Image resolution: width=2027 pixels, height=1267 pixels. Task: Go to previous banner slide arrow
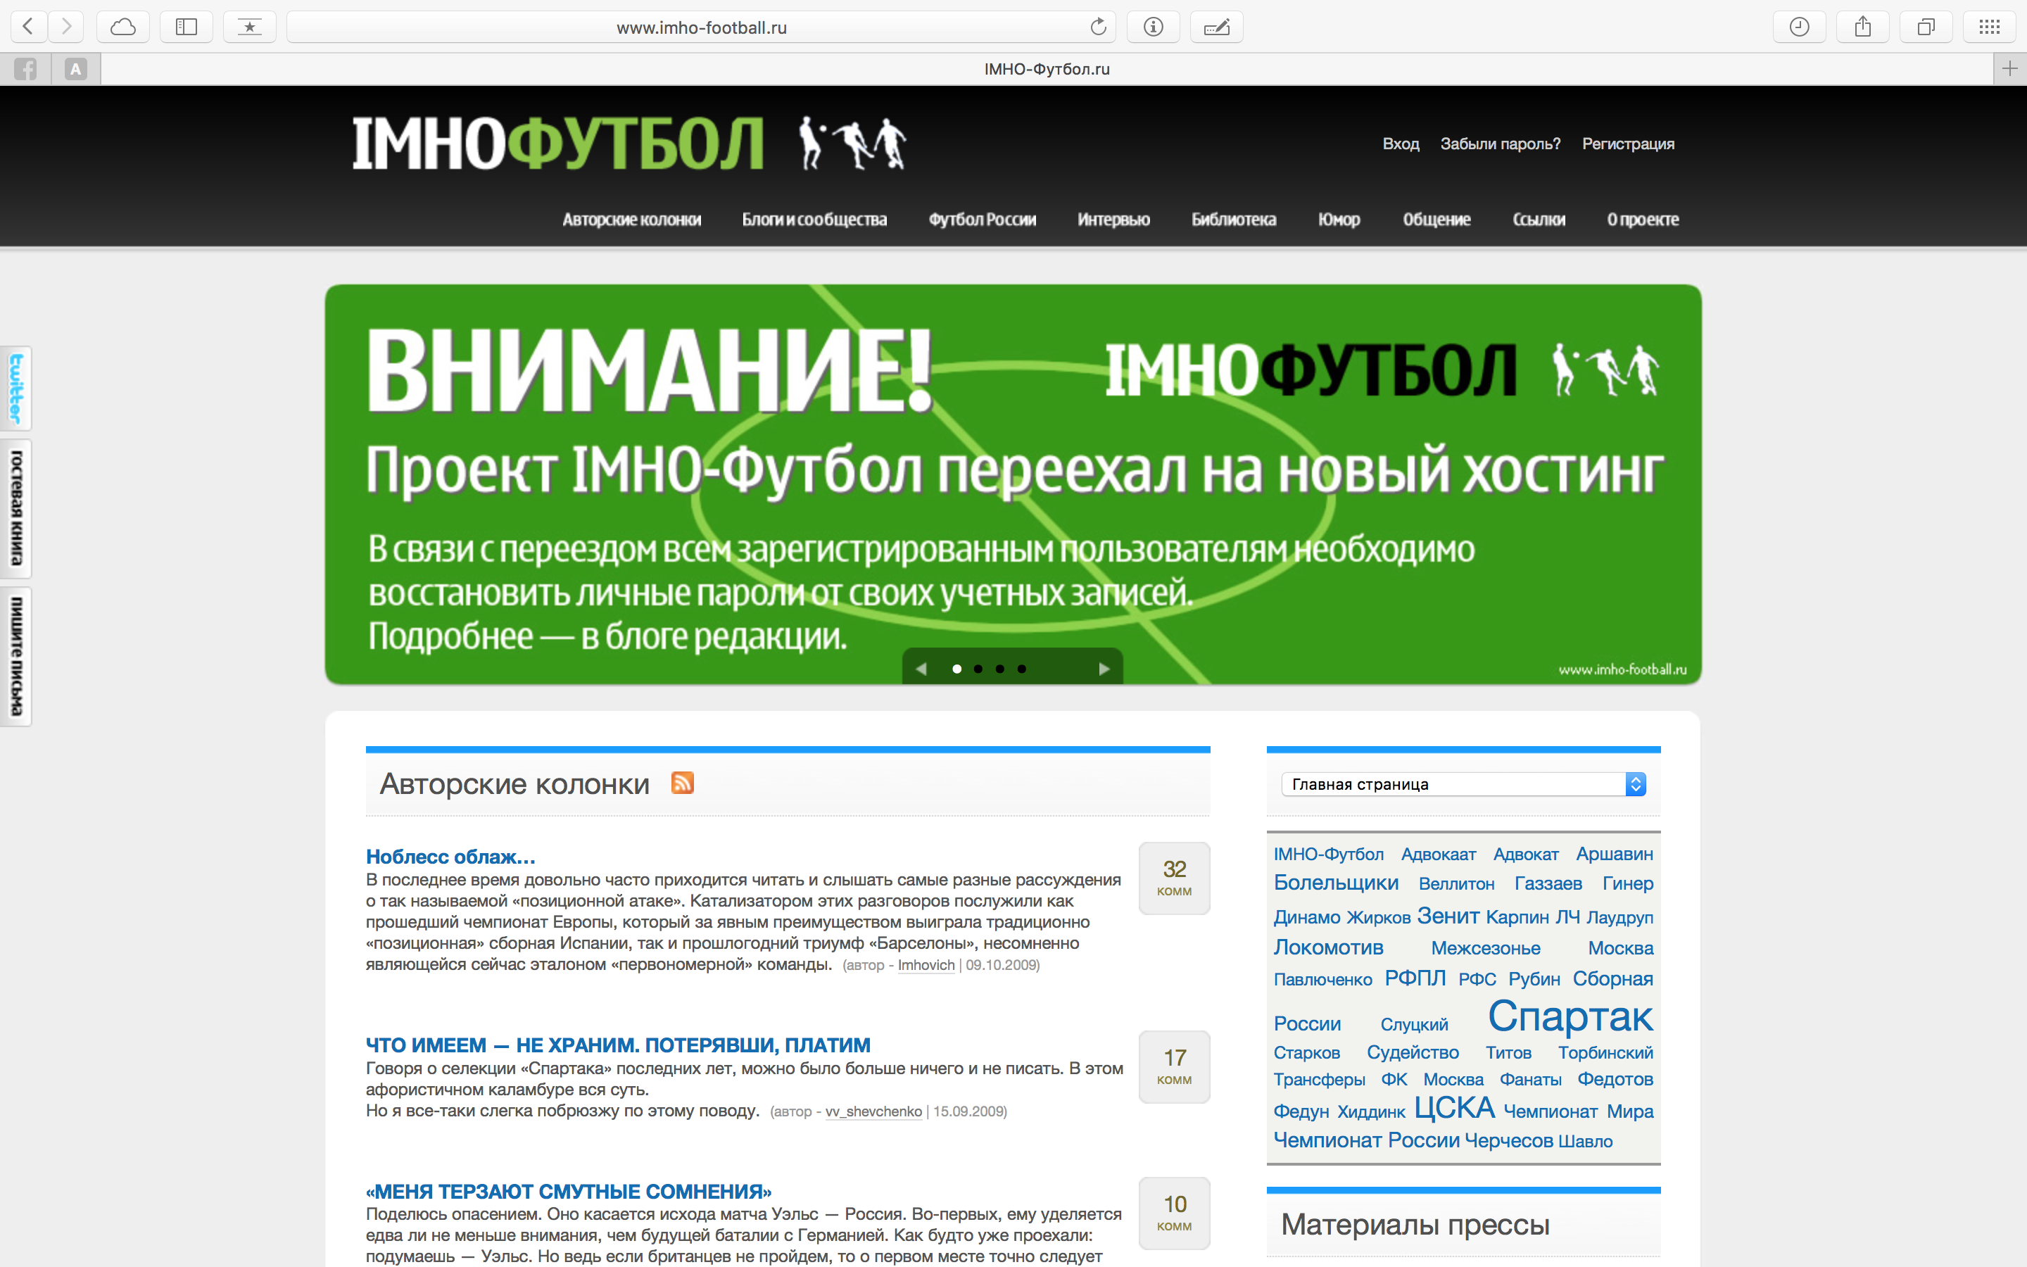(921, 669)
